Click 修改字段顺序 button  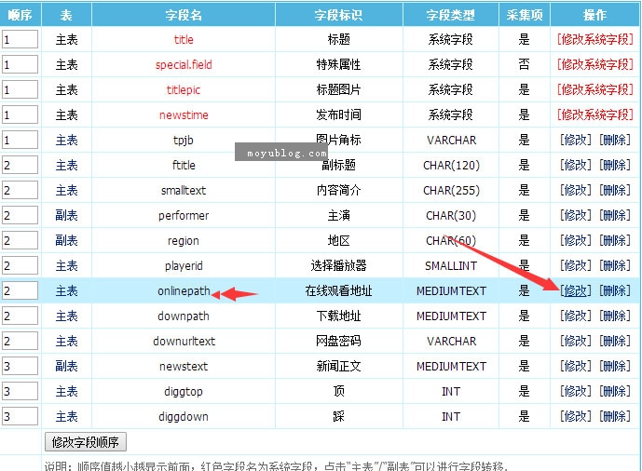click(x=86, y=442)
